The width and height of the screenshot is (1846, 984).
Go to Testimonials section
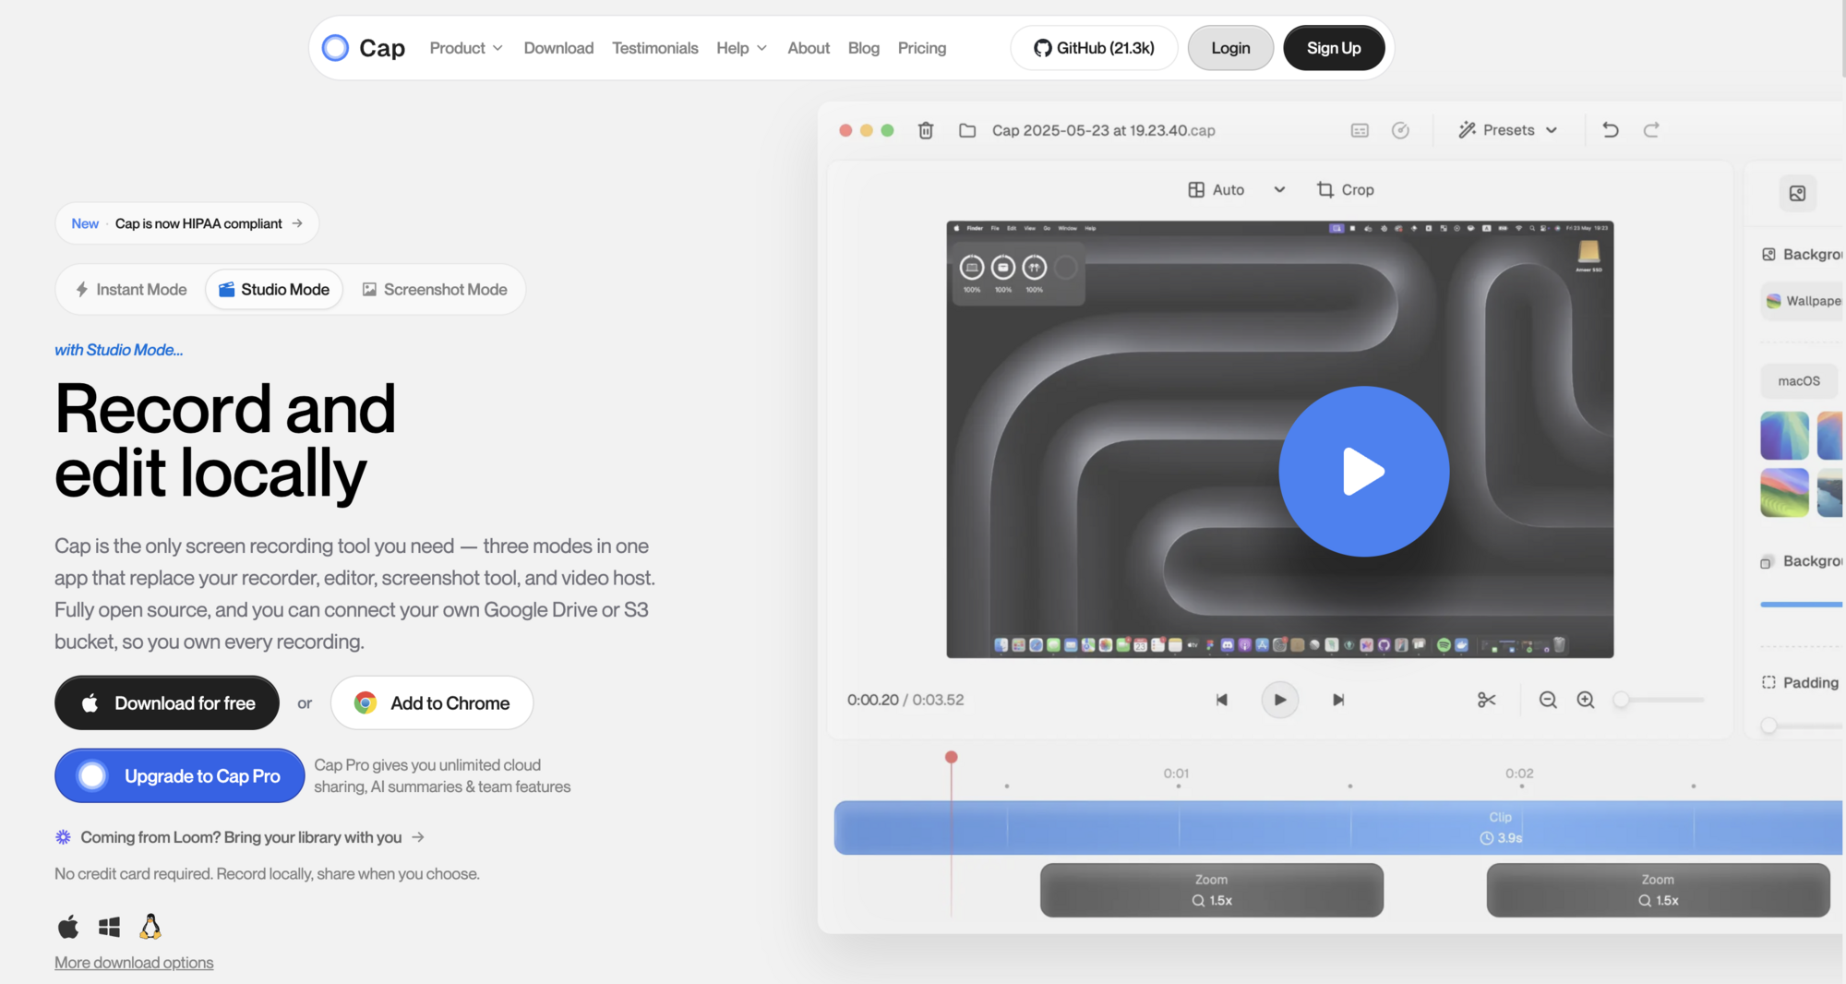point(654,48)
